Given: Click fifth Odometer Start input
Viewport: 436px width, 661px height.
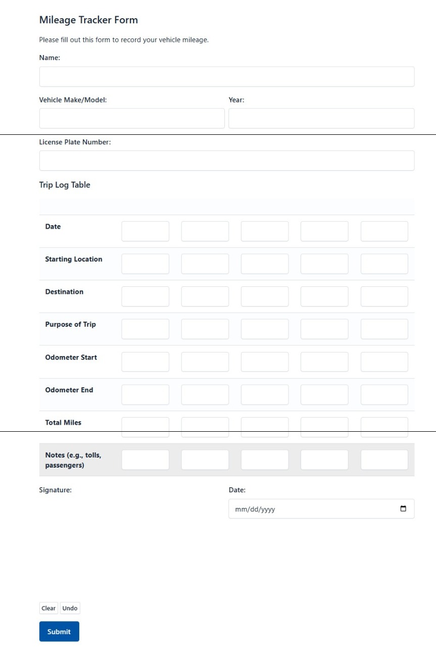Looking at the screenshot, I should pos(384,362).
